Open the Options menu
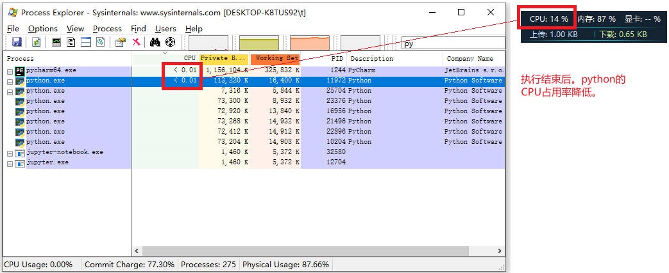The width and height of the screenshot is (669, 273). tap(43, 29)
